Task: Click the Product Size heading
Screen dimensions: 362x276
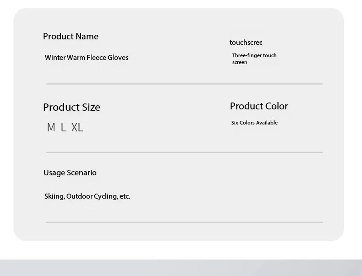Action: coord(71,107)
